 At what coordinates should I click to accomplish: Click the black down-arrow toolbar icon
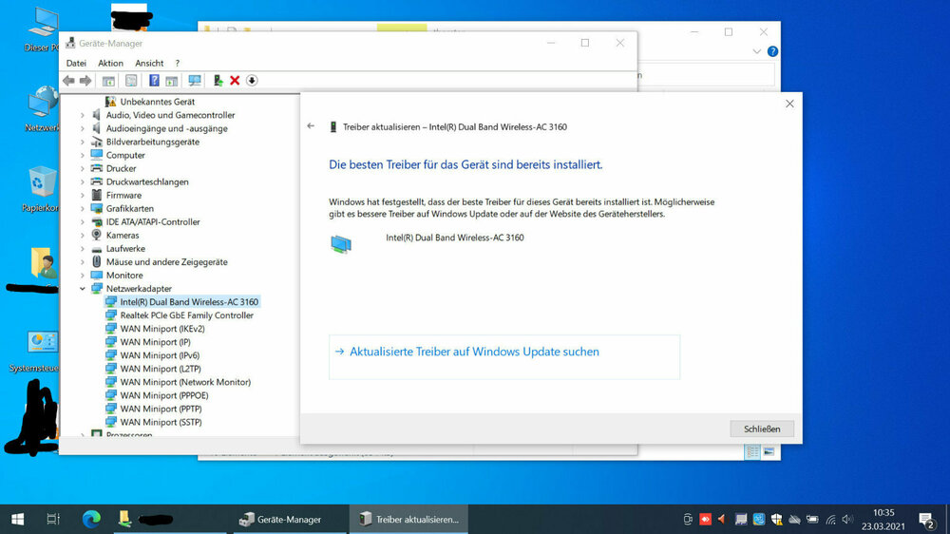pyautogui.click(x=252, y=81)
